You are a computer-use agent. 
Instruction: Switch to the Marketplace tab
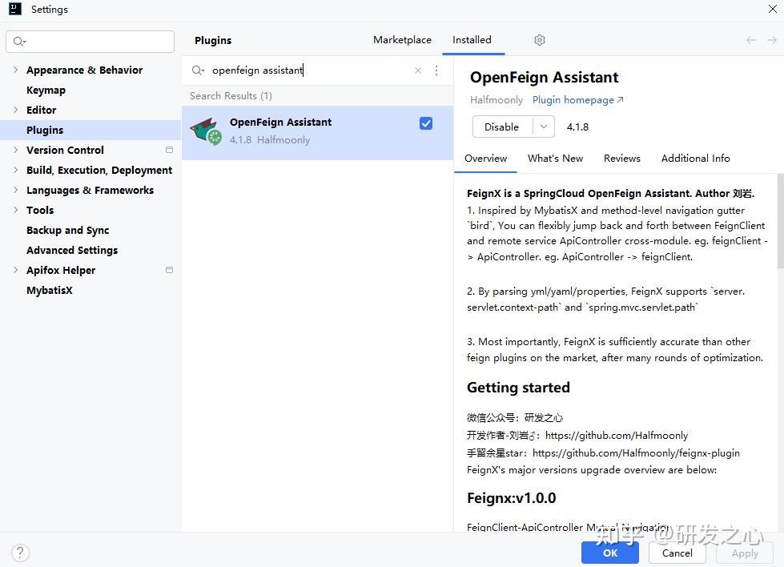click(x=402, y=39)
